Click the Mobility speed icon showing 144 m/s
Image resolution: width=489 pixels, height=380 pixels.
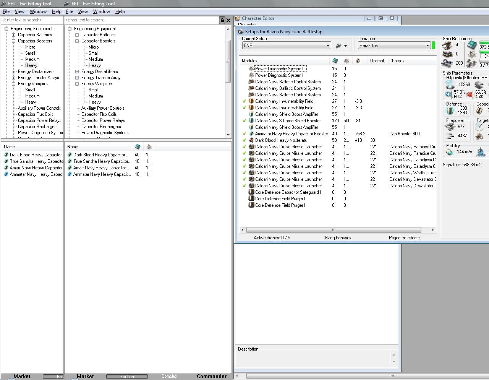click(450, 152)
